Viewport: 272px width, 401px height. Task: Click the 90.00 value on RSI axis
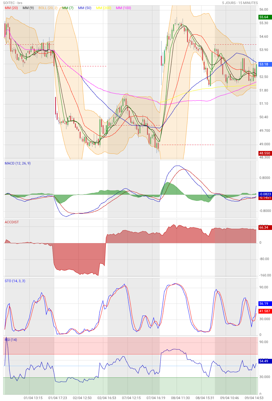point(264,342)
